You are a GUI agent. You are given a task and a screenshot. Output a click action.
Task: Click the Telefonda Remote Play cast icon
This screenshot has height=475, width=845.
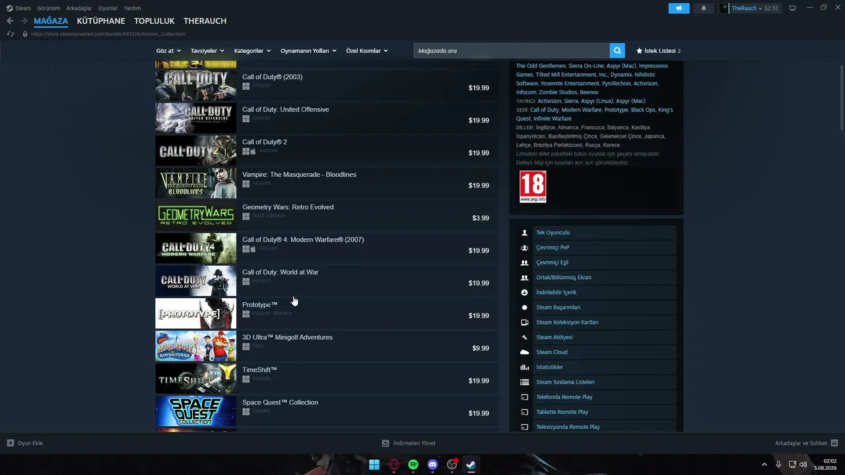524,397
